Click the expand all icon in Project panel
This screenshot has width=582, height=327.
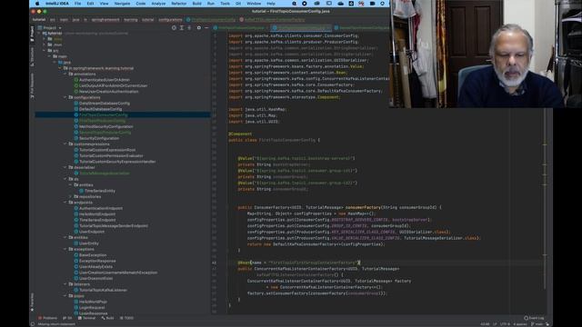(x=182, y=28)
